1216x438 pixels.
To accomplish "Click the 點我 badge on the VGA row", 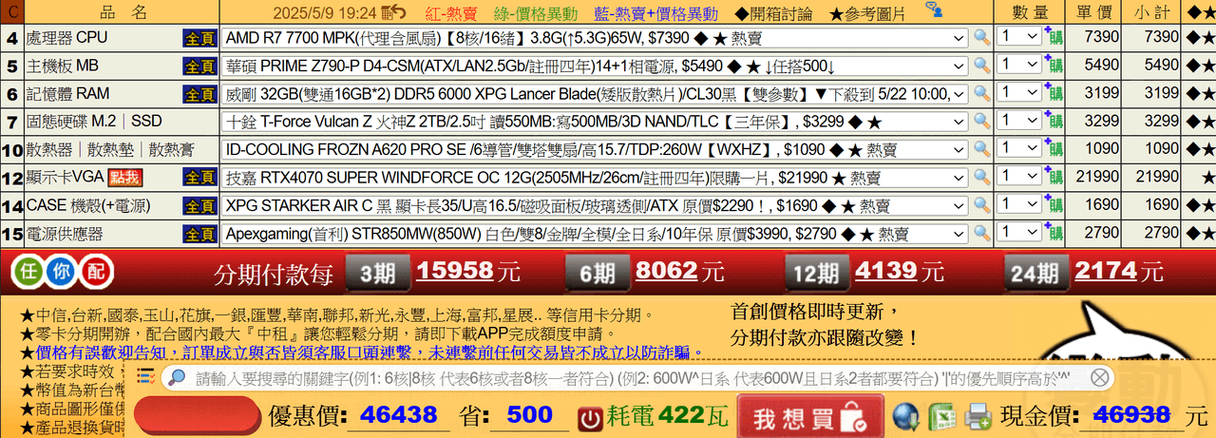I will [124, 178].
